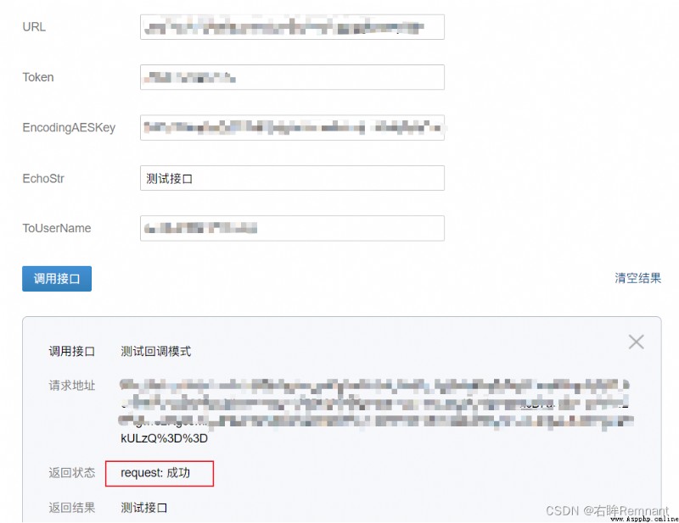This screenshot has width=679, height=523.
Task: Click the 'request: 成功' status text
Action: pyautogui.click(x=155, y=473)
